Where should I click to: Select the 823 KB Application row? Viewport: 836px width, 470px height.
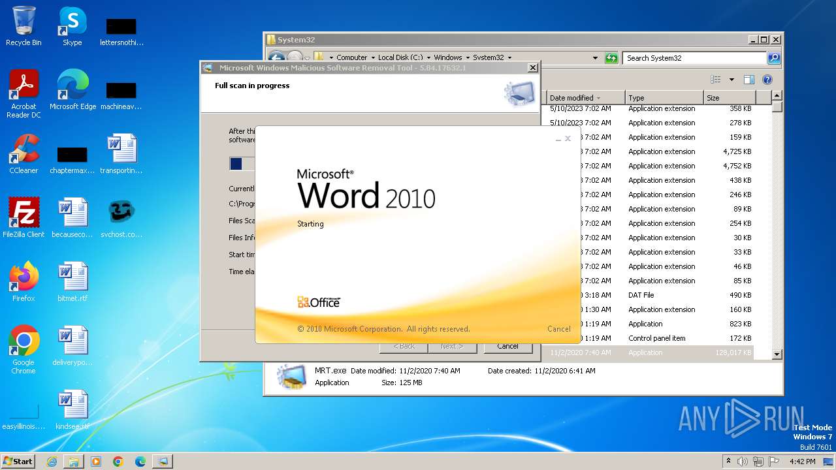point(650,324)
